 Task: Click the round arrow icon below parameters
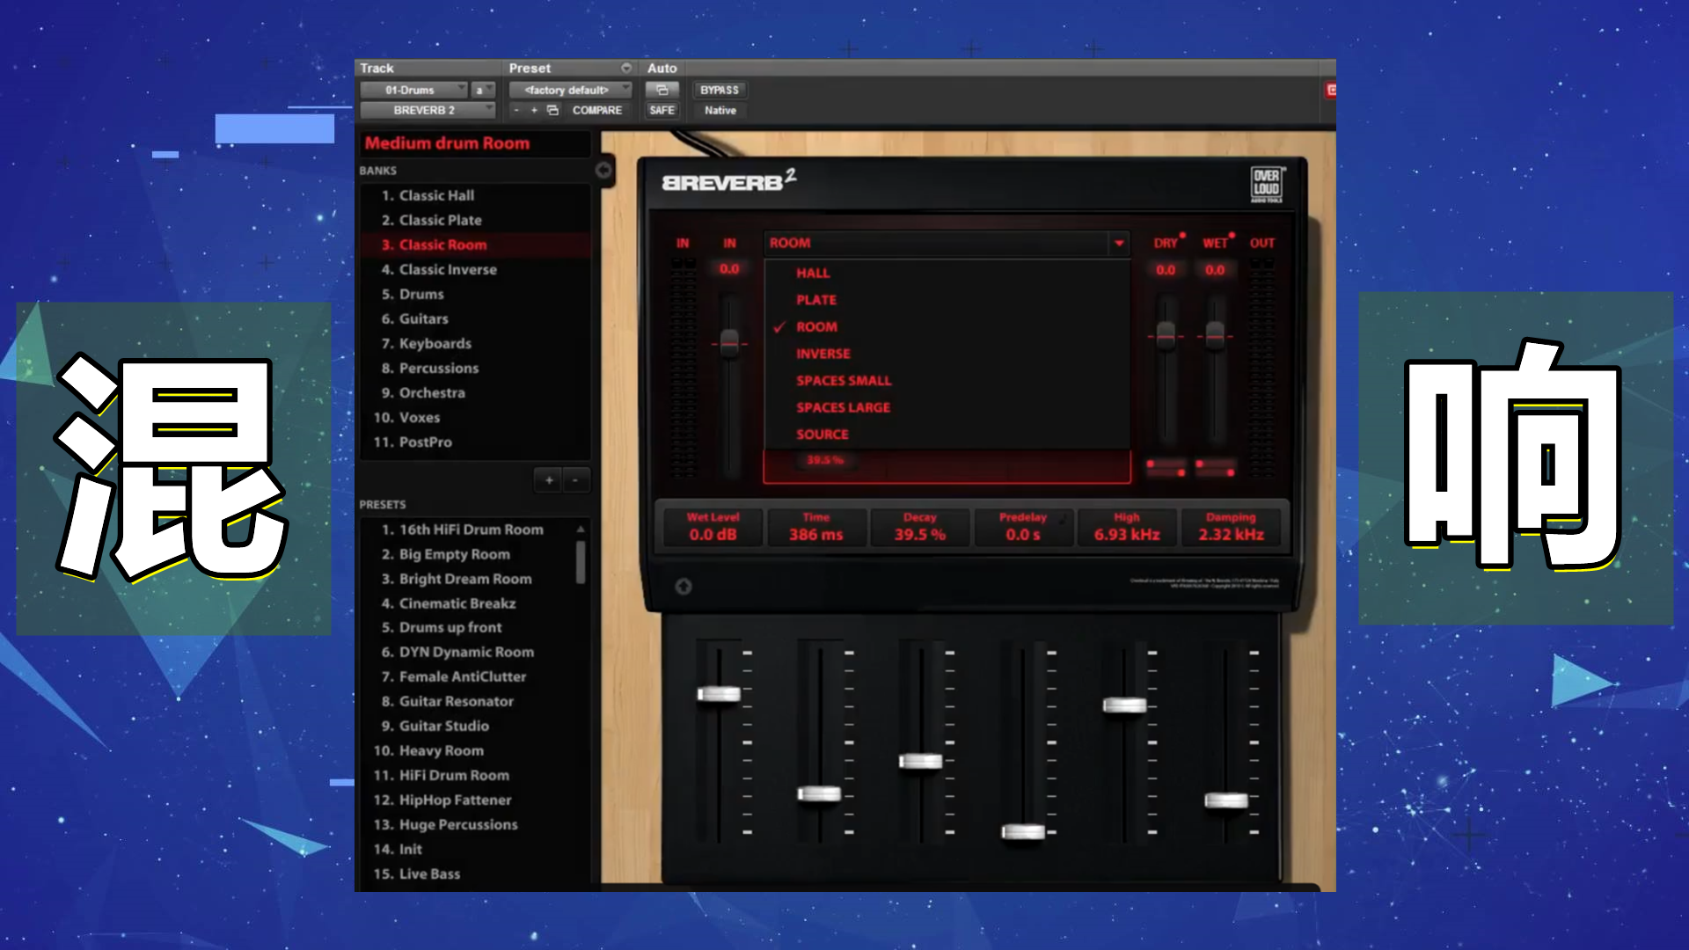coord(684,587)
